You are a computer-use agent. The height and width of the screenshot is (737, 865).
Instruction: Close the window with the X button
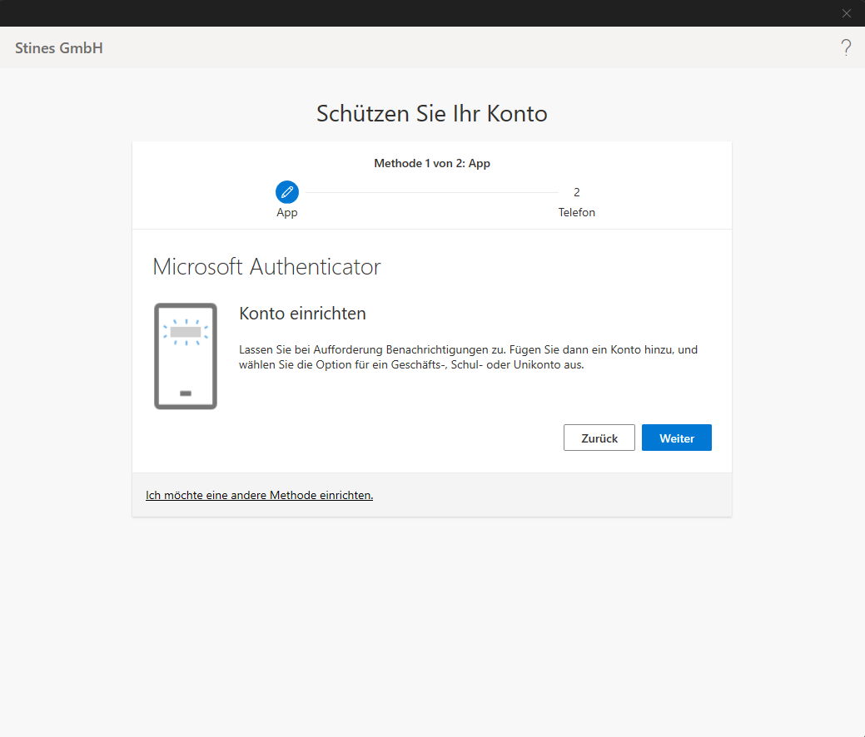click(x=847, y=13)
